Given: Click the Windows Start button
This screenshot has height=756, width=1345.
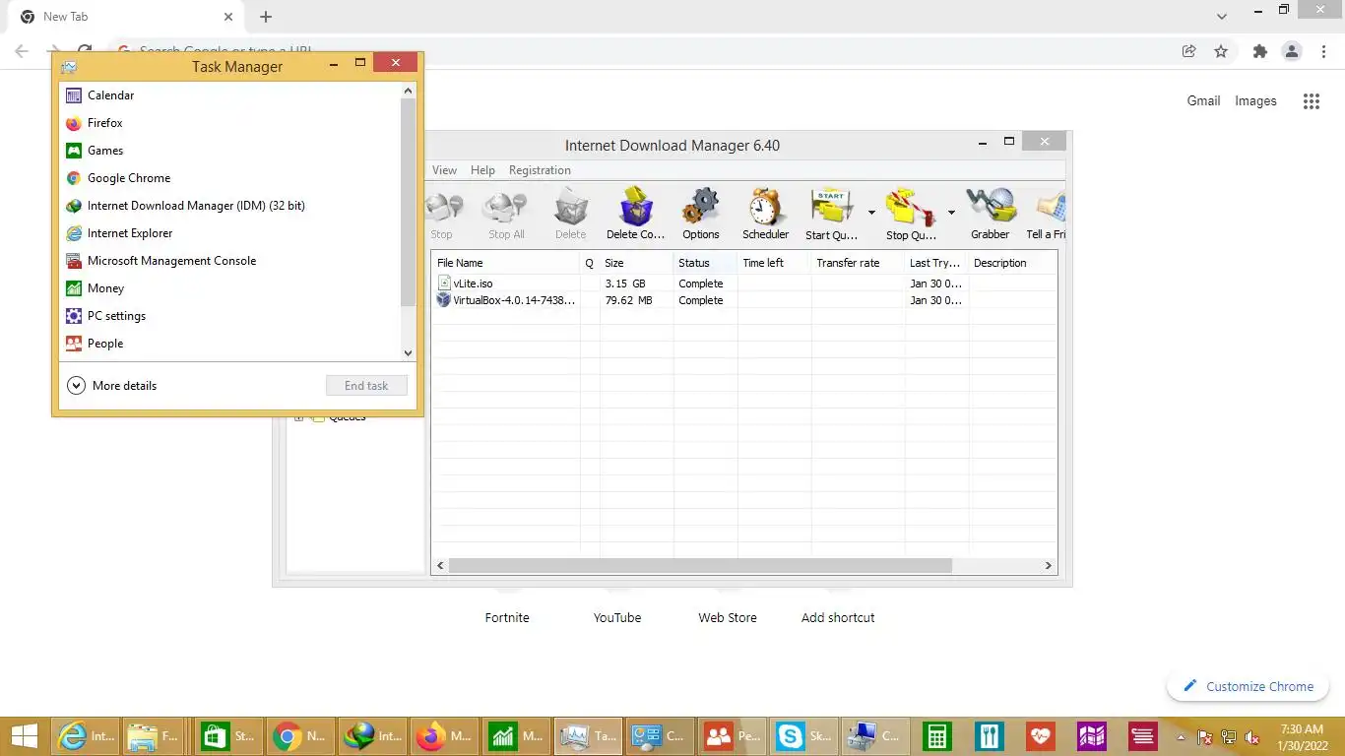Looking at the screenshot, I should pos(24,735).
